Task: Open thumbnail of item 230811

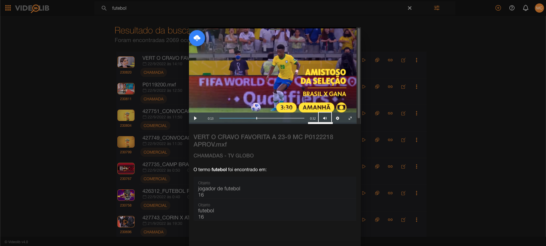Action: (x=126, y=88)
